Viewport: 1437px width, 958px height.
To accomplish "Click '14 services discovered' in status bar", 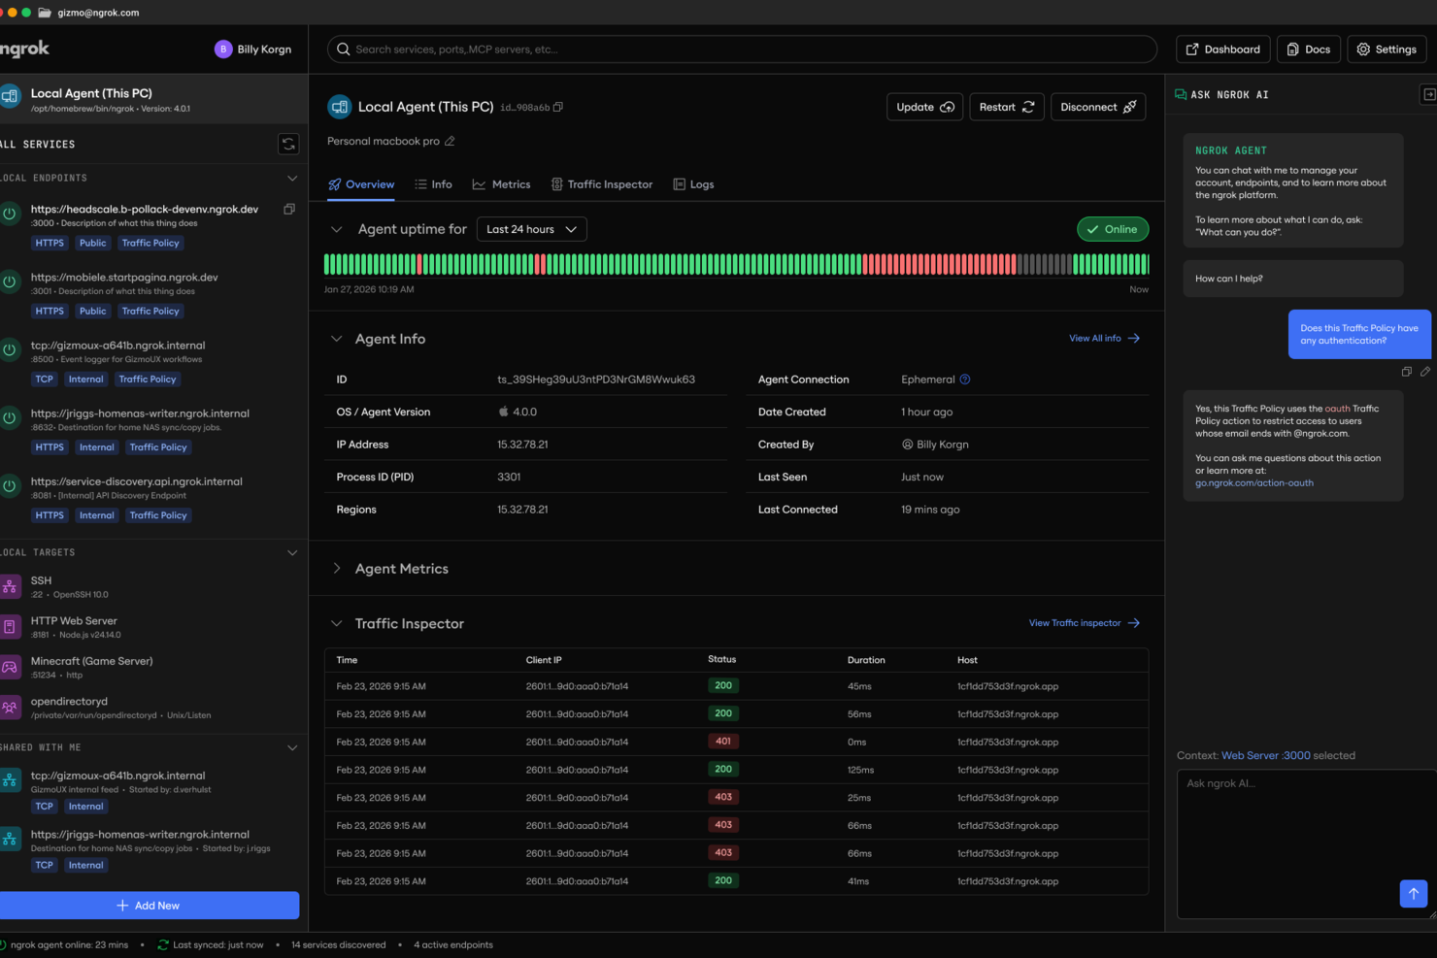I will (338, 945).
